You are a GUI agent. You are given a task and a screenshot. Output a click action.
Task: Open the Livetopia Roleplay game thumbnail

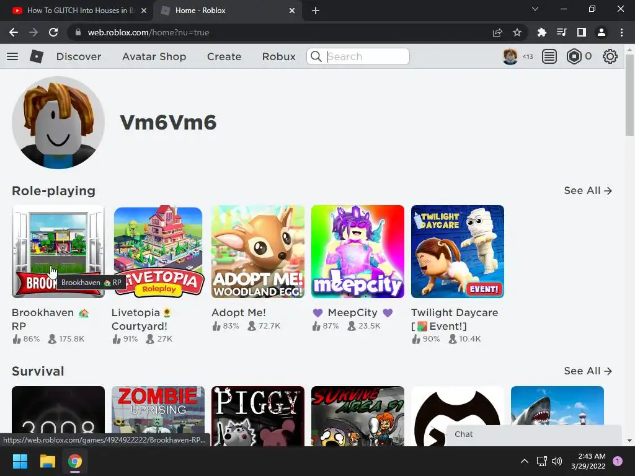point(158,252)
